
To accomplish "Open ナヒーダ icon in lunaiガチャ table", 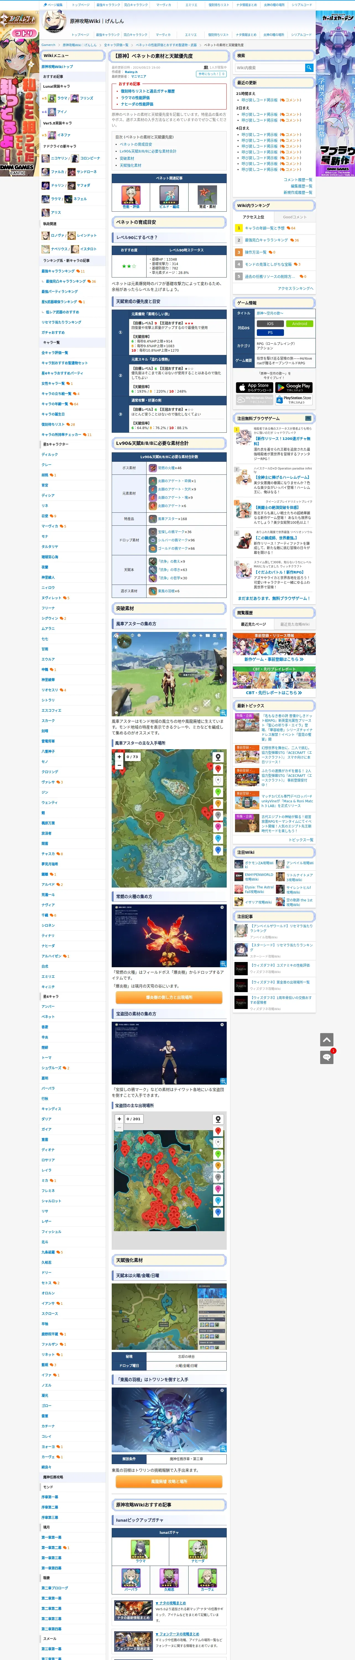I will [198, 1549].
